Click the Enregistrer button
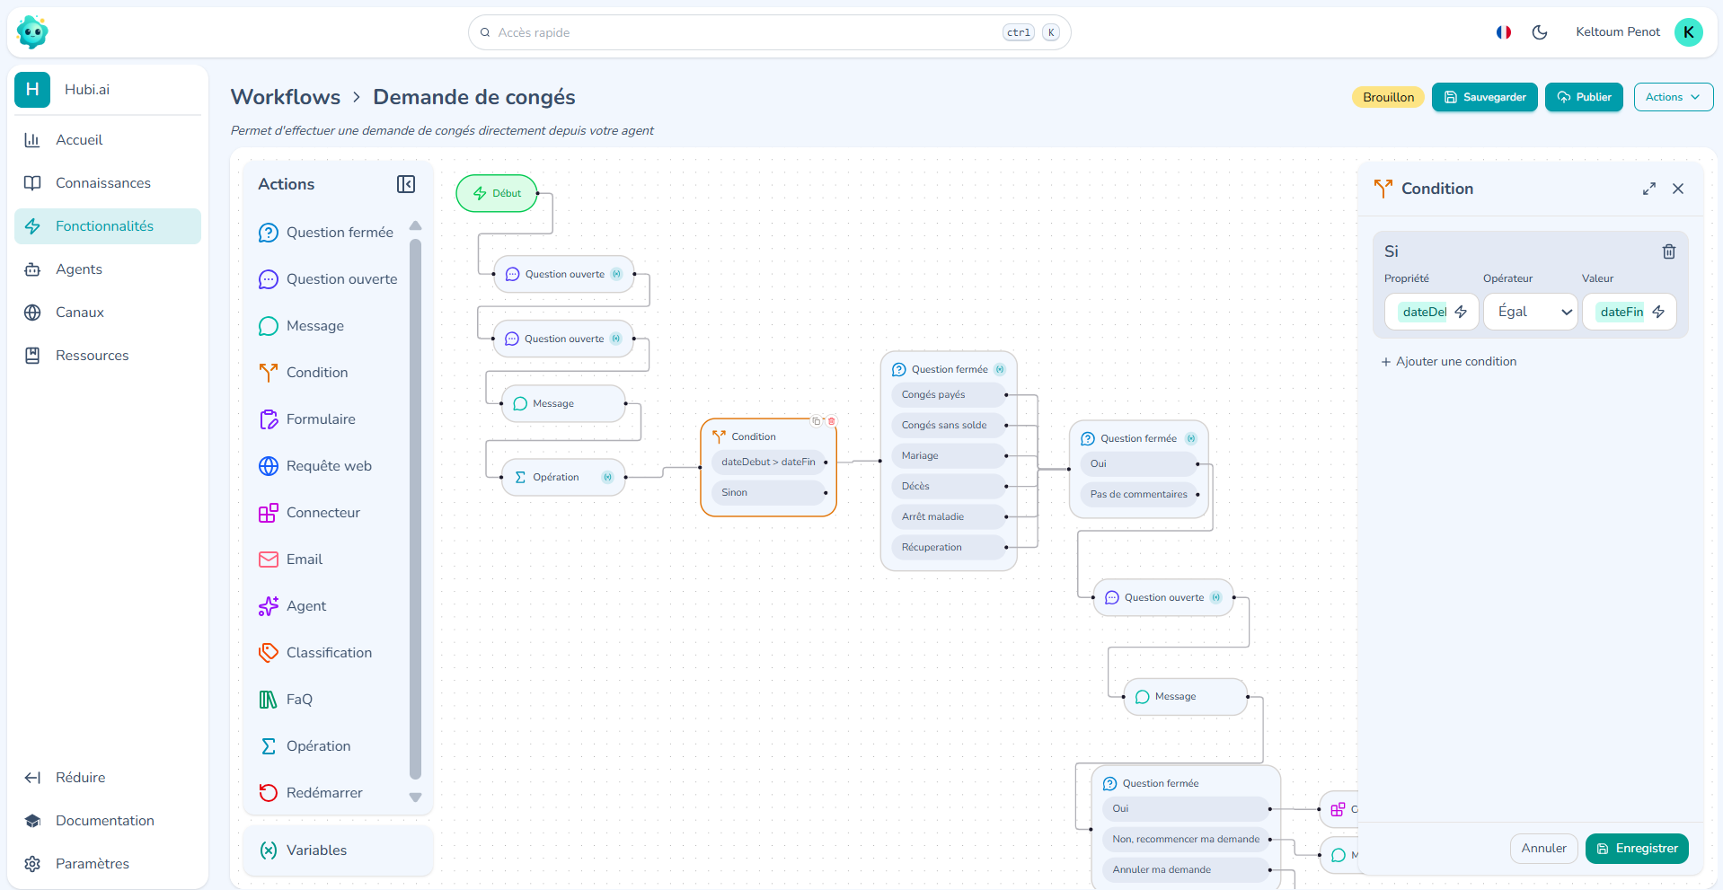 point(1637,849)
